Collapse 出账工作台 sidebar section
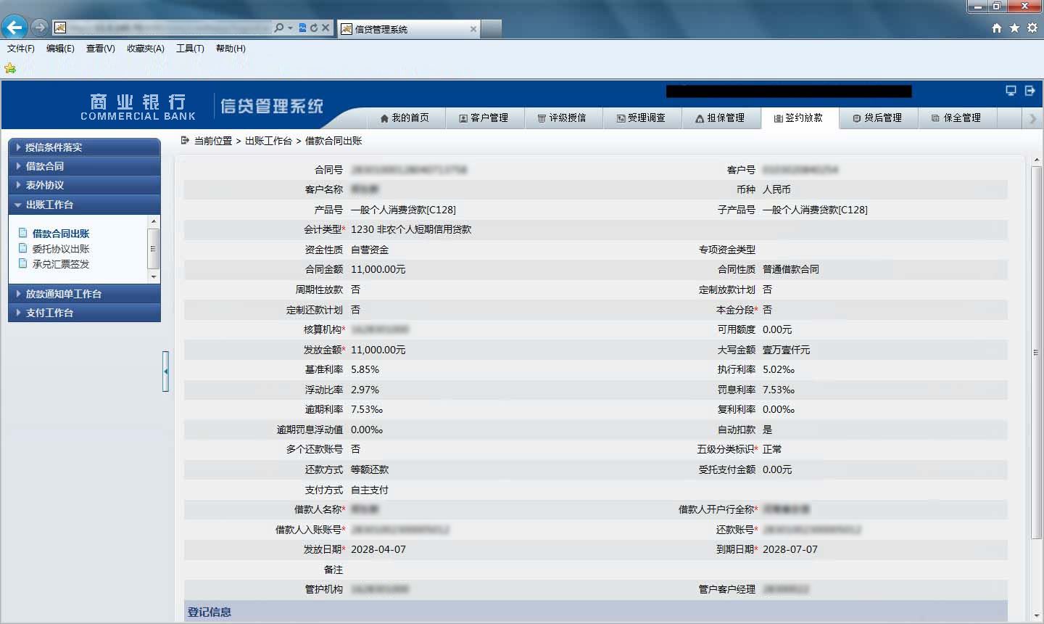Screen dimensions: 1044x624 coord(84,205)
